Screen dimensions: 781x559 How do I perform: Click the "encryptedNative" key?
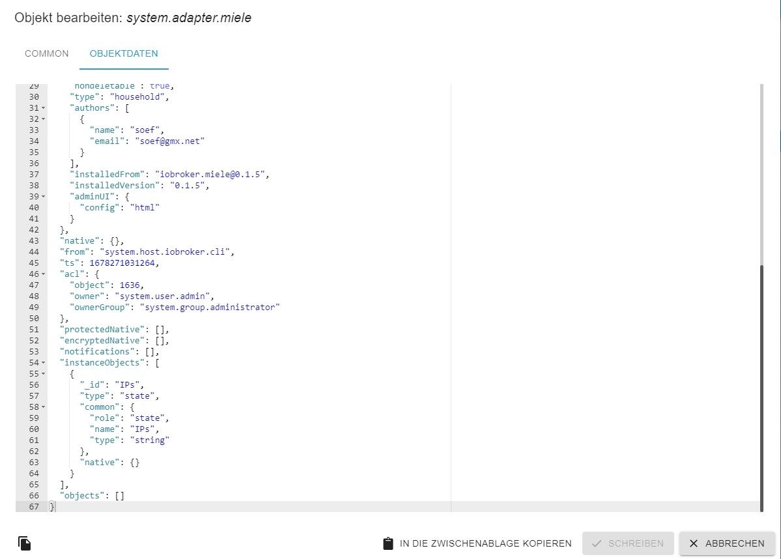102,340
